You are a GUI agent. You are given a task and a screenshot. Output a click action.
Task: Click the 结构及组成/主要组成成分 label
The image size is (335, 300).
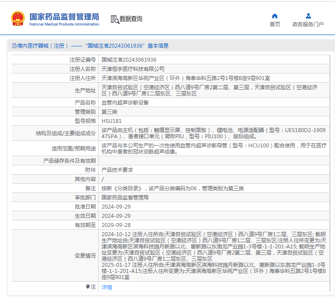(x=66, y=133)
